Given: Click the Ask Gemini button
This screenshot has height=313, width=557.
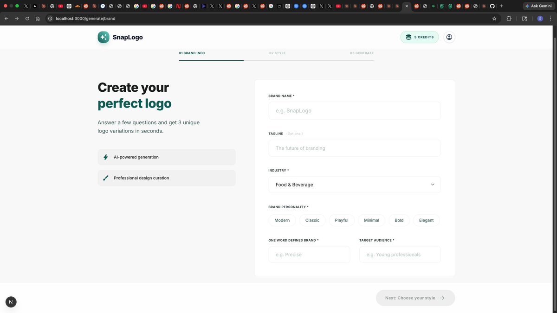Looking at the screenshot, I should [x=538, y=6].
